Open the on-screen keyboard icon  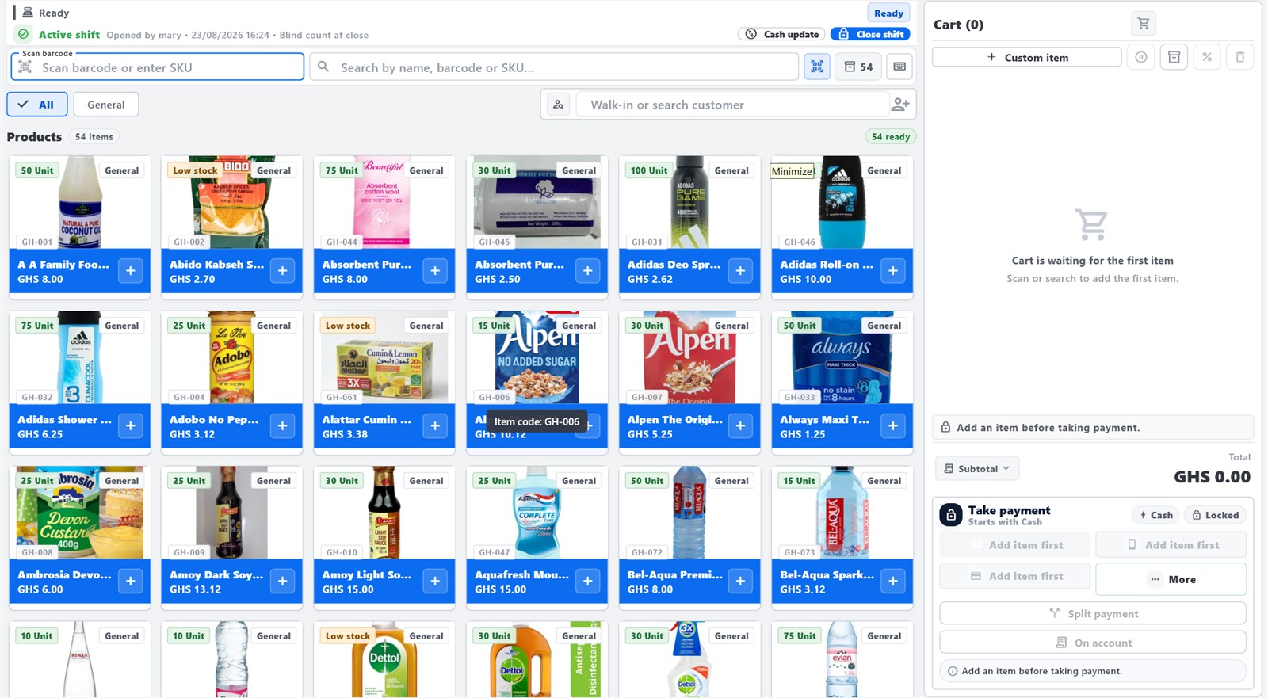[x=899, y=67]
